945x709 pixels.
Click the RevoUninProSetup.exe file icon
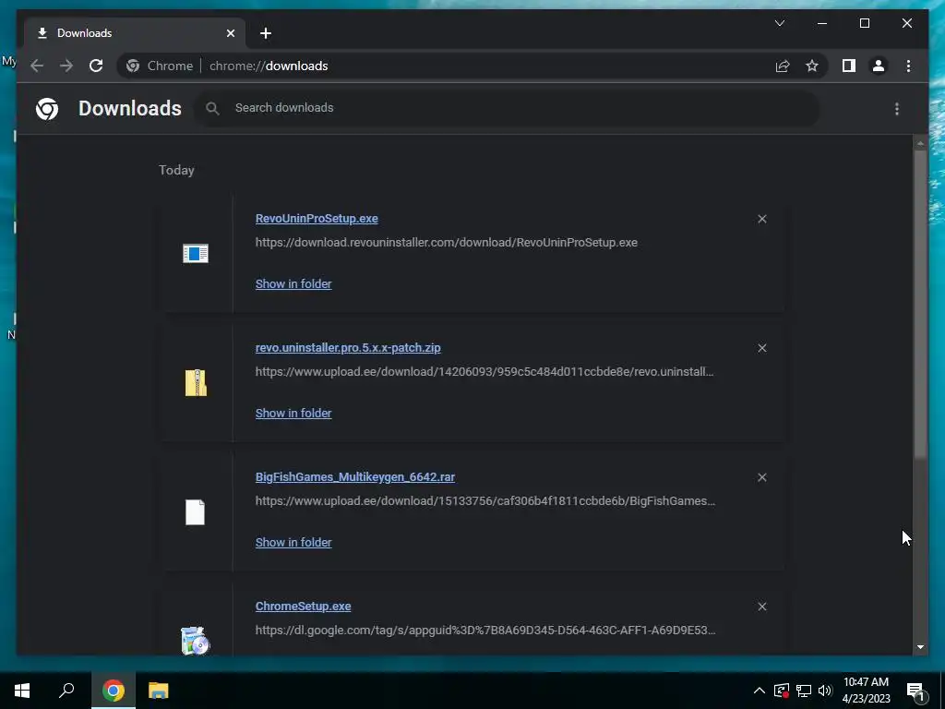pyautogui.click(x=196, y=253)
